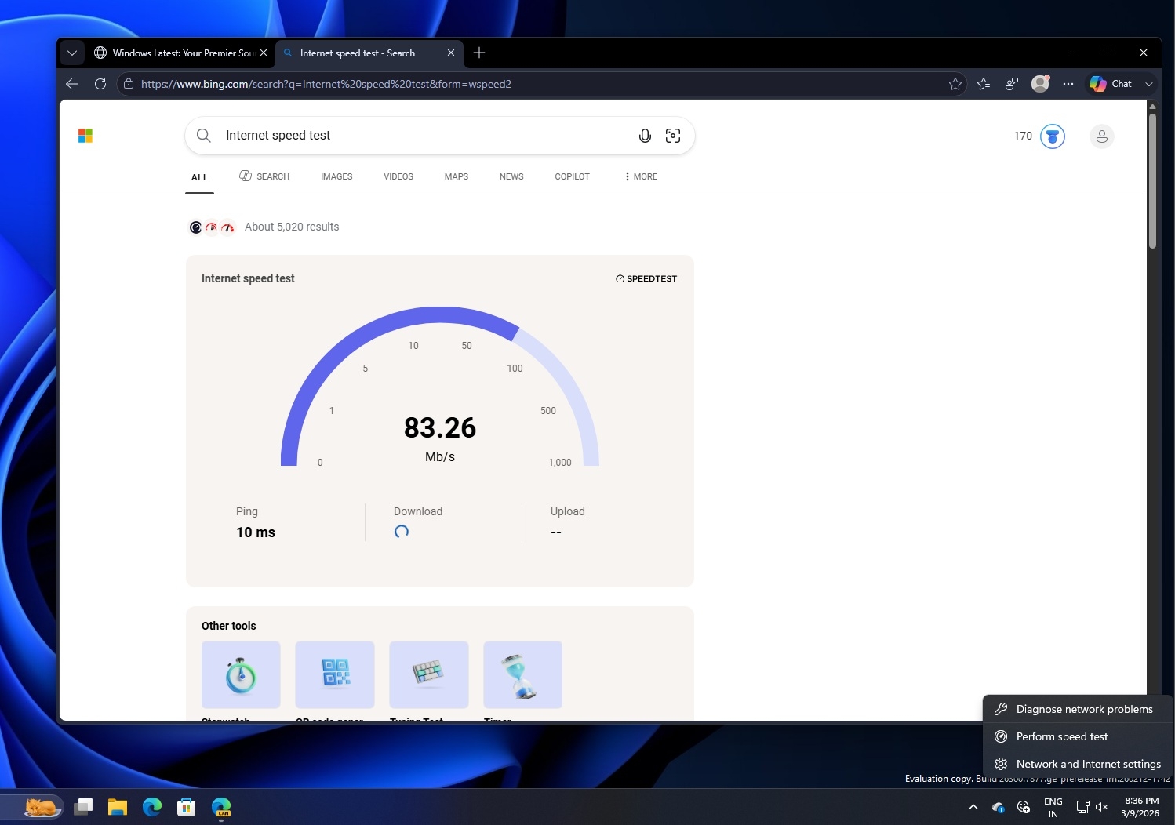Select the microphone voice search icon

tap(644, 135)
